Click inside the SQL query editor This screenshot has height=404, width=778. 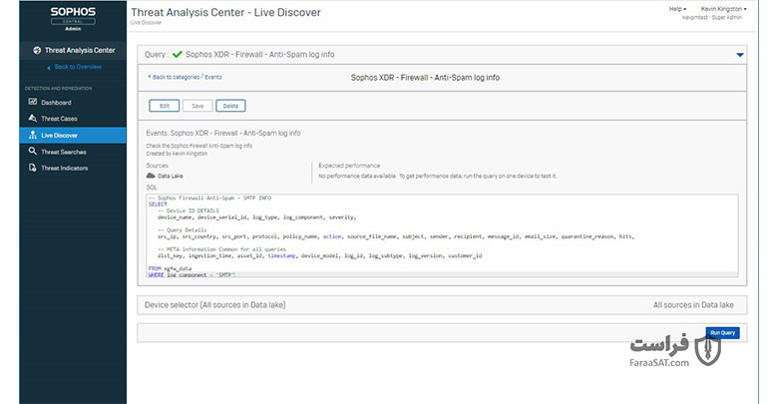coord(442,235)
